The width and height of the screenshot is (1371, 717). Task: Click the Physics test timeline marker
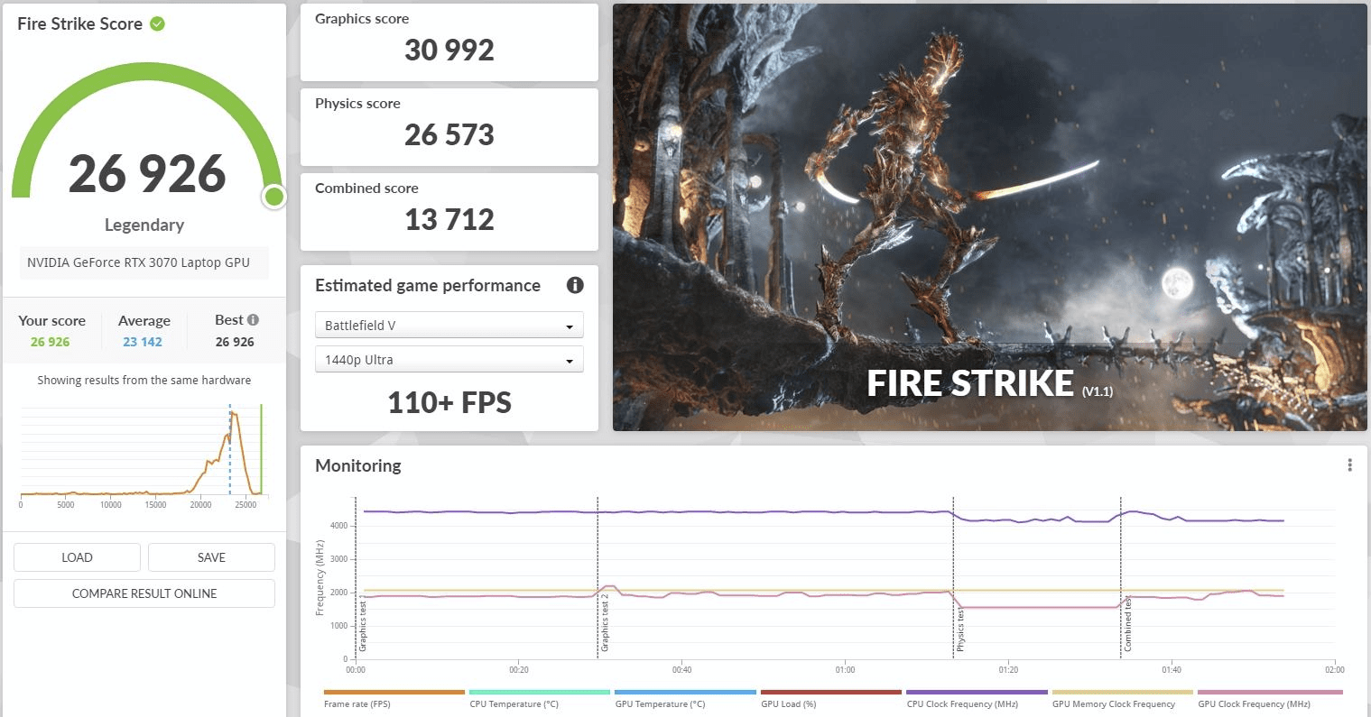point(960,630)
